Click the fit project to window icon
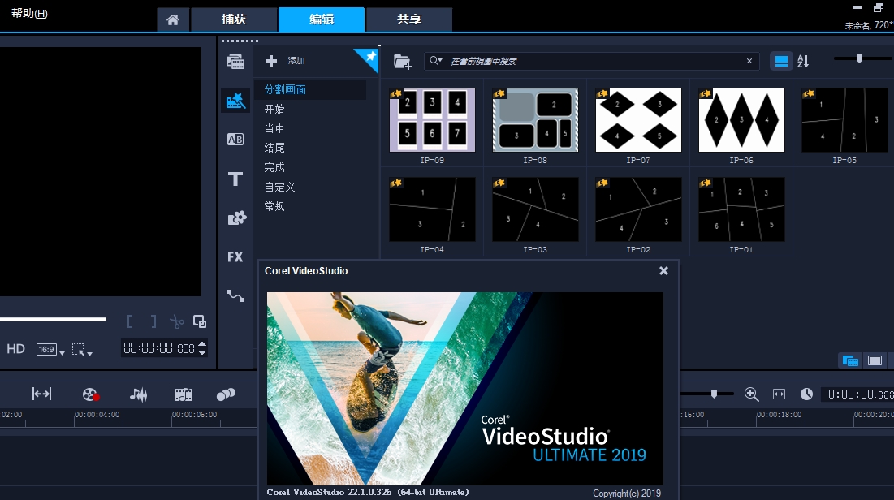Image resolution: width=894 pixels, height=500 pixels. (779, 394)
